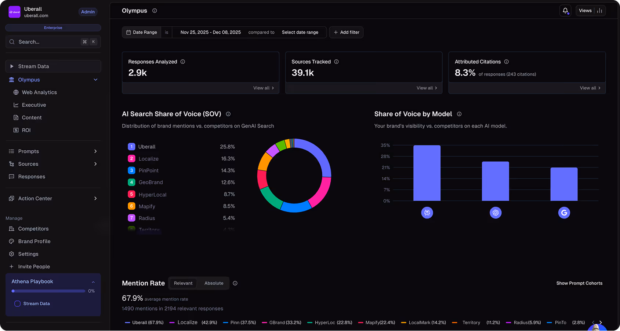Viewport: 620px width, 331px height.
Task: Open Brand Profile from the sidebar
Action: click(x=34, y=241)
